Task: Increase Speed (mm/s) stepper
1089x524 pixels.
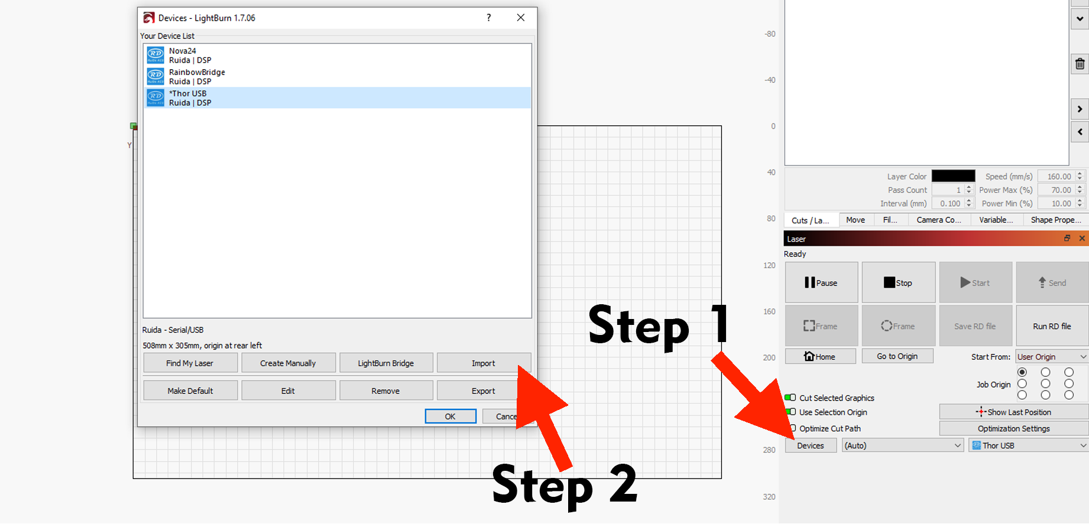Action: tap(1080, 174)
